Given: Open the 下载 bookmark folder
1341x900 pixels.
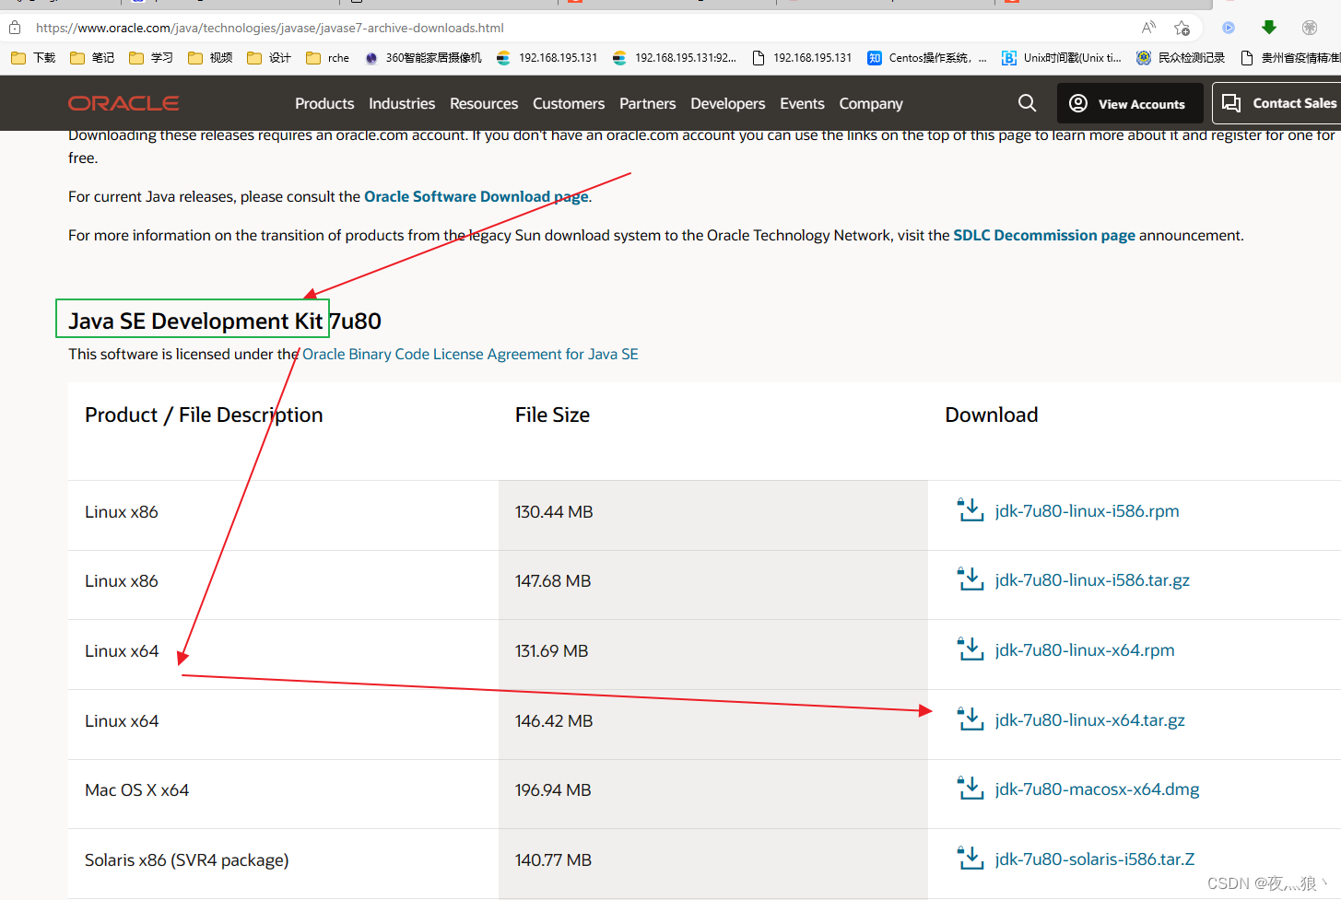Looking at the screenshot, I should [x=33, y=58].
